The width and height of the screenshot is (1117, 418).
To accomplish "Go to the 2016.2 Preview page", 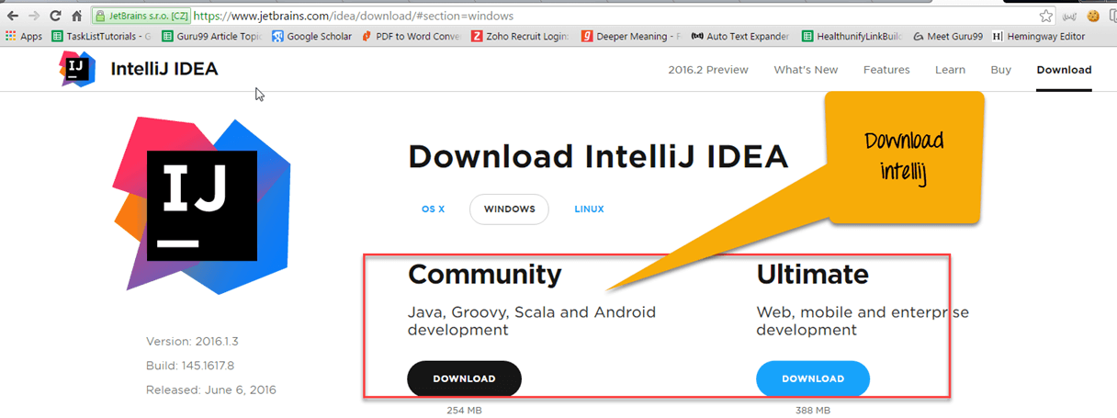I will point(708,70).
